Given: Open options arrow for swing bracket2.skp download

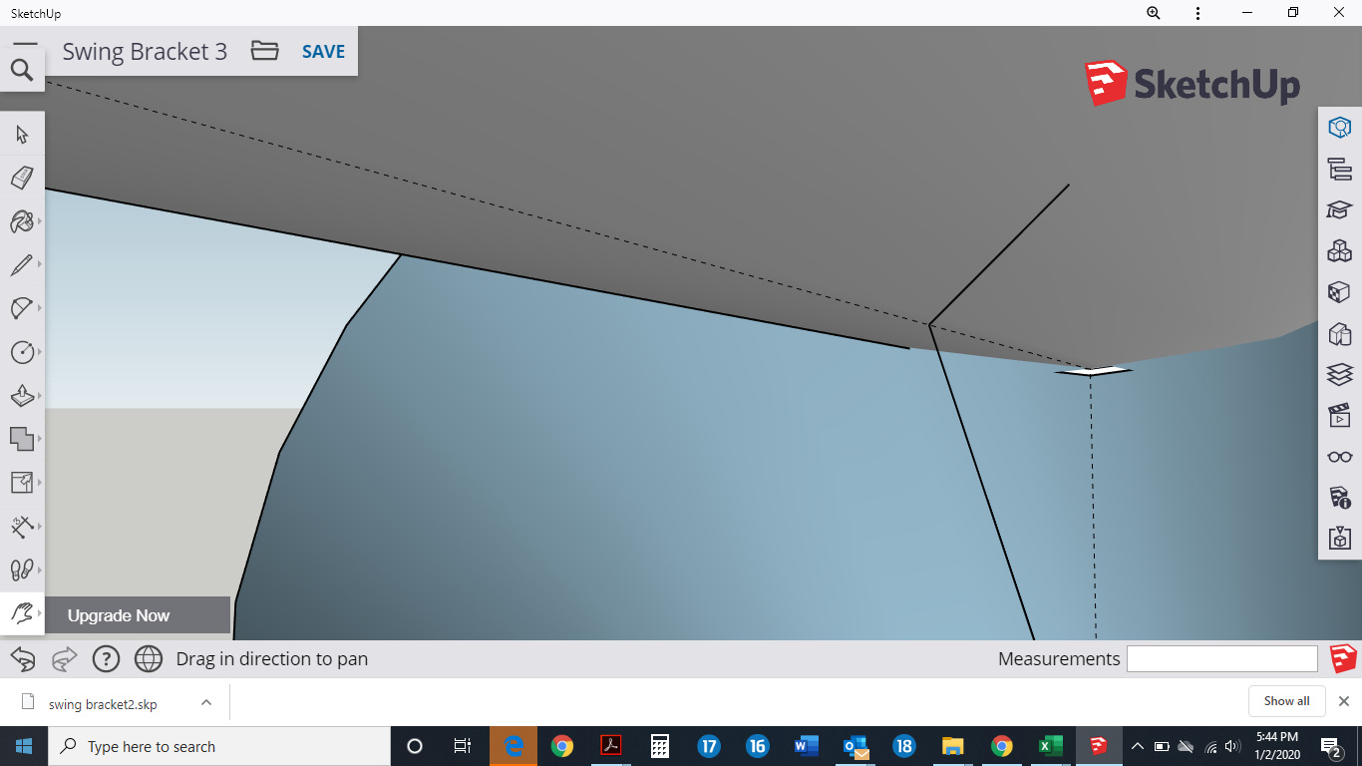Looking at the screenshot, I should coord(205,702).
